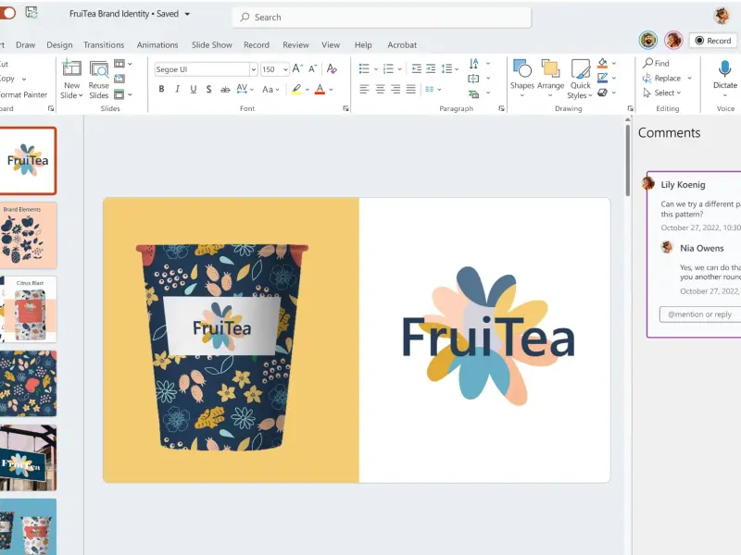Open the font size 150 dropdown
Viewport: 741px width, 555px height.
(285, 70)
